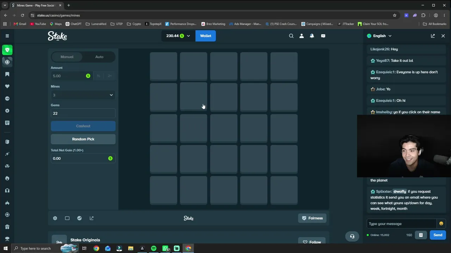Screen dimensions: 451x253
Task: Click Random Pick
Action: 83,139
